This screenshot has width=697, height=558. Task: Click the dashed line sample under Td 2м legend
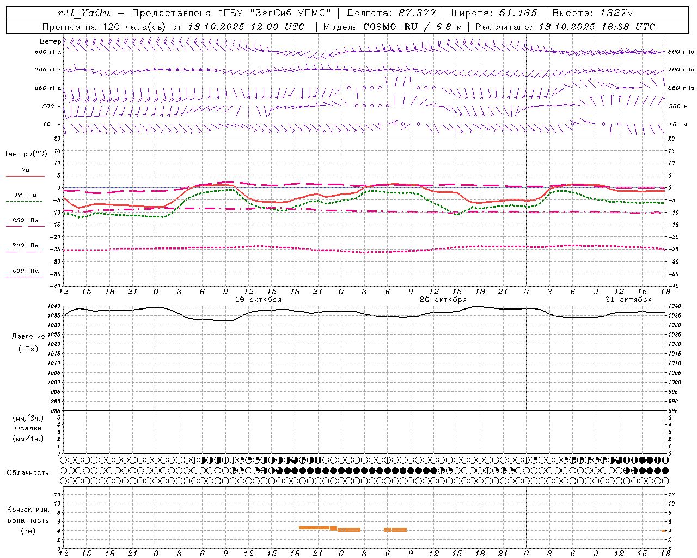pos(25,201)
